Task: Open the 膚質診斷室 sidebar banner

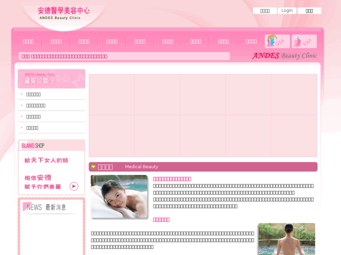Action: 52,79
